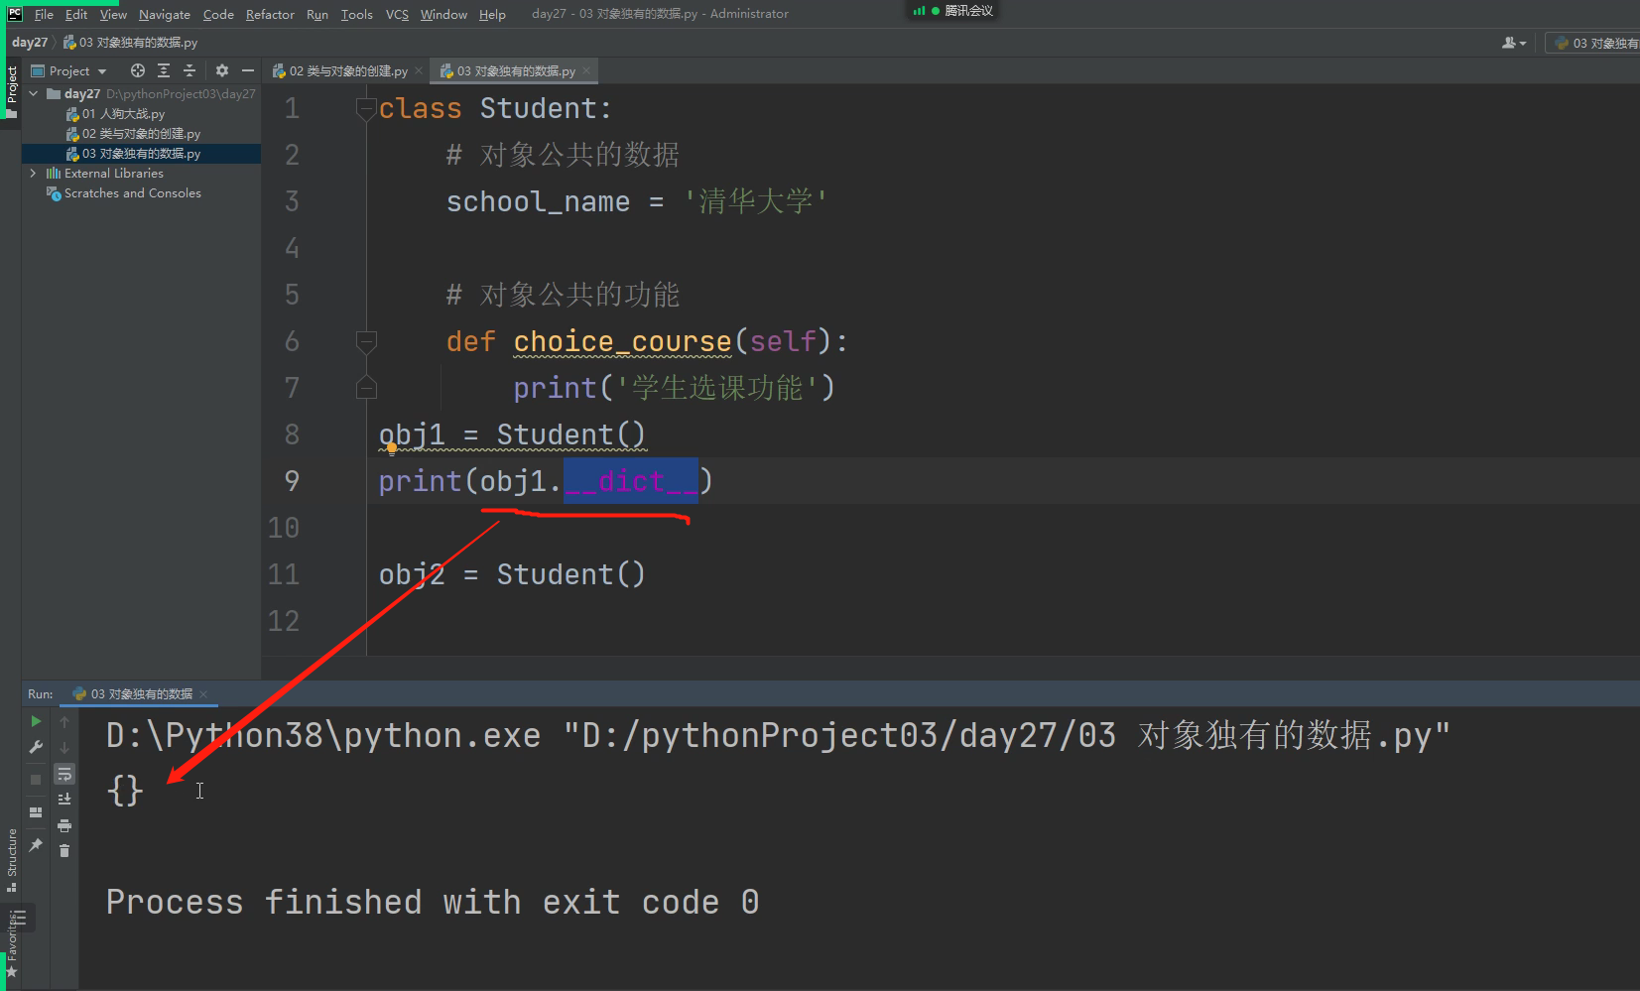Image resolution: width=1640 pixels, height=991 pixels.
Task: Click the Tencent Meeting status indicator
Action: [x=953, y=11]
